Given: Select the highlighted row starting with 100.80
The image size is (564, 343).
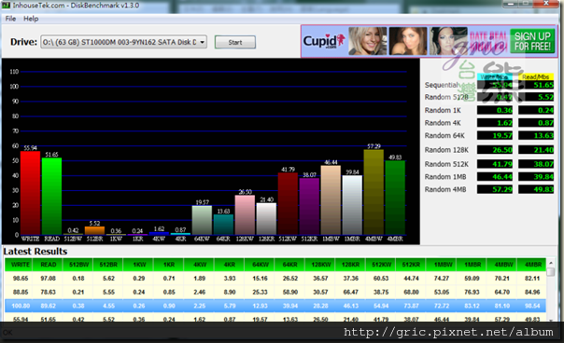Looking at the screenshot, I should (275, 306).
